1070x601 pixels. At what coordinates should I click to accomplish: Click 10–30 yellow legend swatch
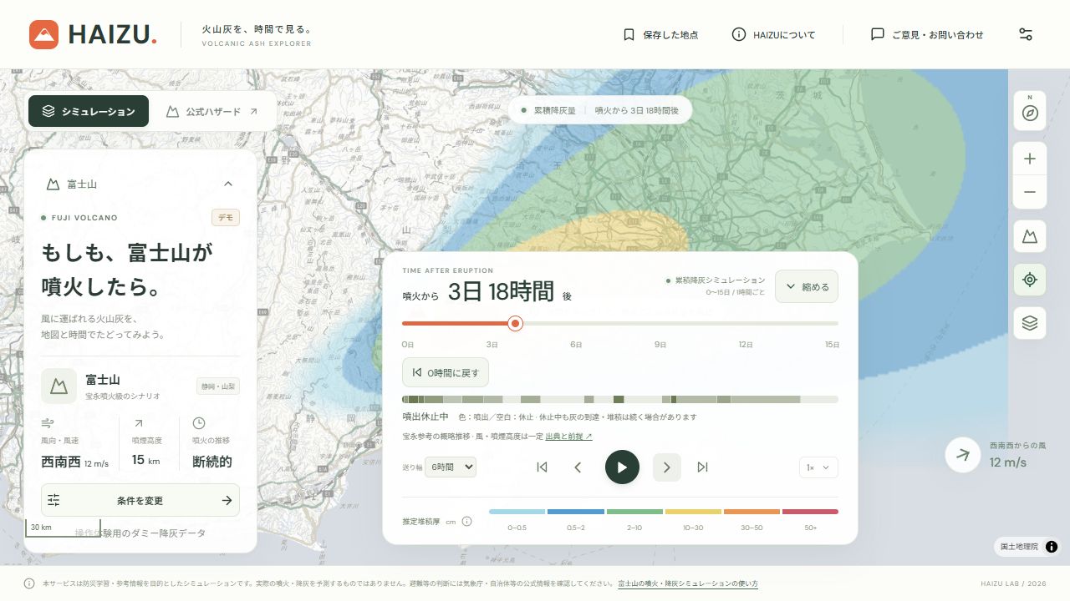(693, 512)
